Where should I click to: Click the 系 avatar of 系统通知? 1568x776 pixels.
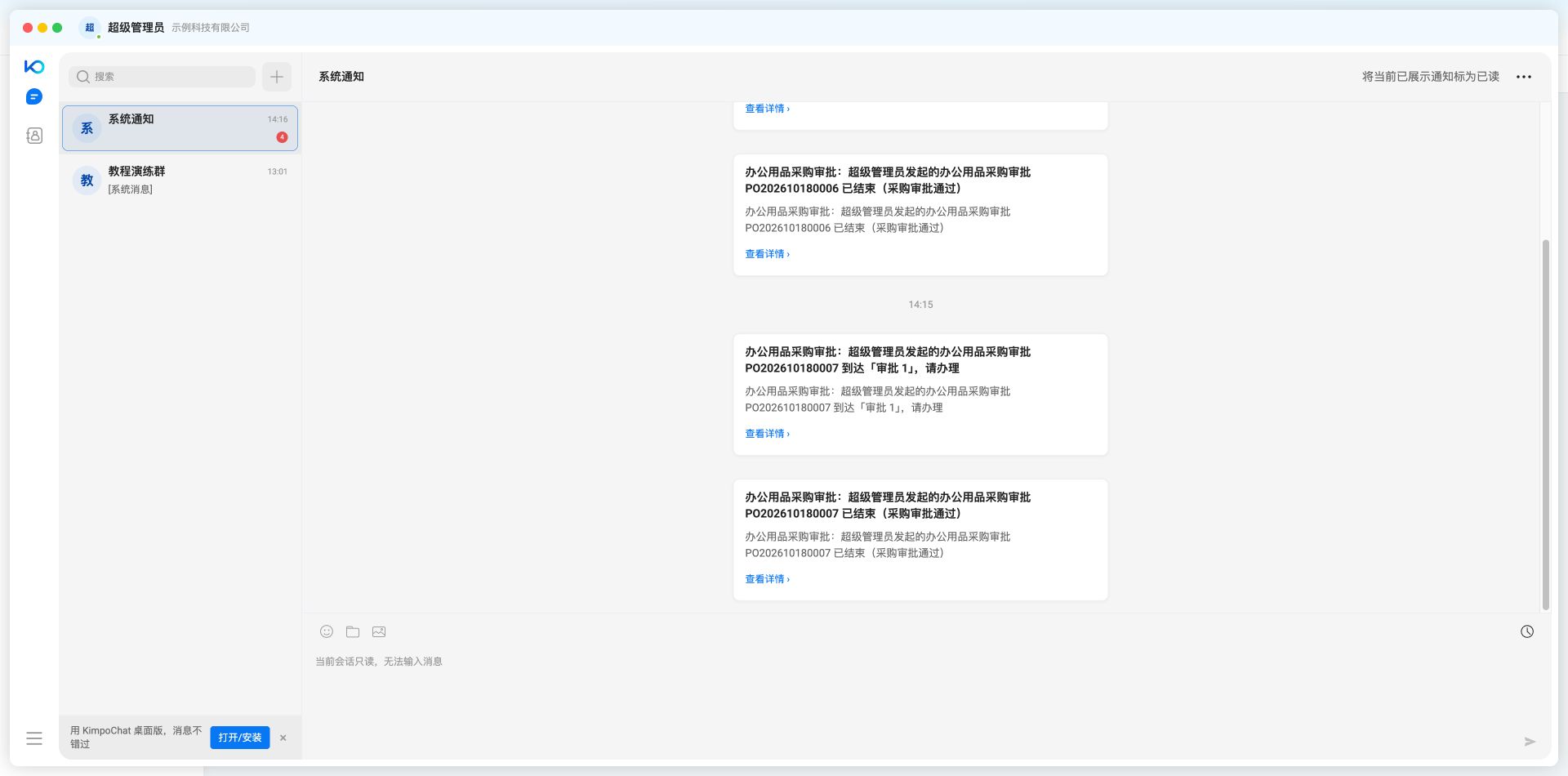pyautogui.click(x=87, y=128)
